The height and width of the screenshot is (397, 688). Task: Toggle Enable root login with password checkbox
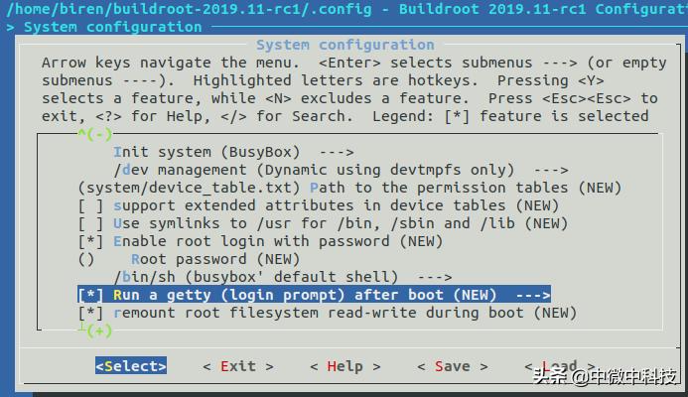pos(90,242)
